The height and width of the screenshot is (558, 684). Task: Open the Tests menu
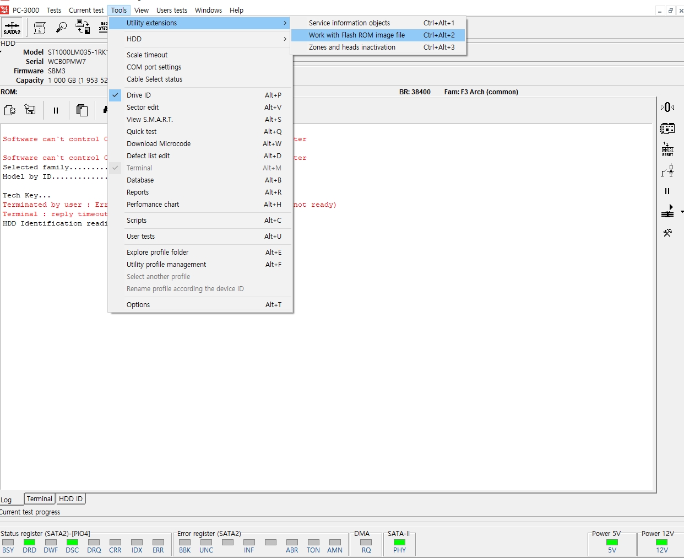pyautogui.click(x=54, y=10)
